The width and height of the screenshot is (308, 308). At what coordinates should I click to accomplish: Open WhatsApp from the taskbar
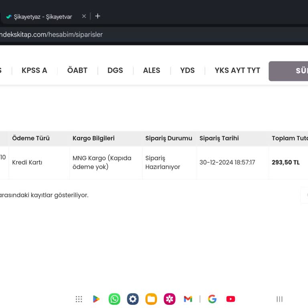click(x=114, y=299)
